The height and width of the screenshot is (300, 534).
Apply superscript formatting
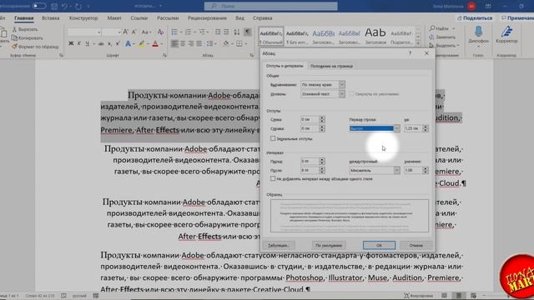pos(118,43)
